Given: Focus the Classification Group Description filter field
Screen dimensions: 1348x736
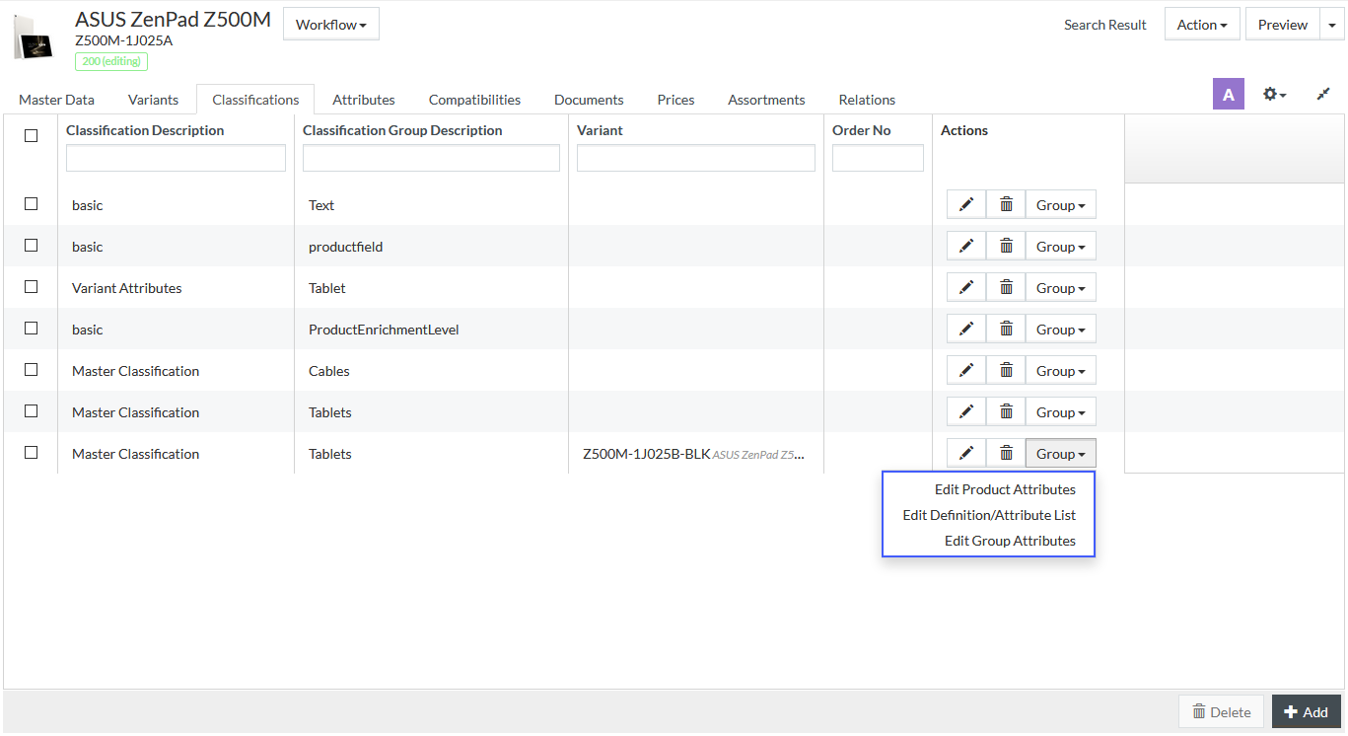Looking at the screenshot, I should (x=431, y=158).
